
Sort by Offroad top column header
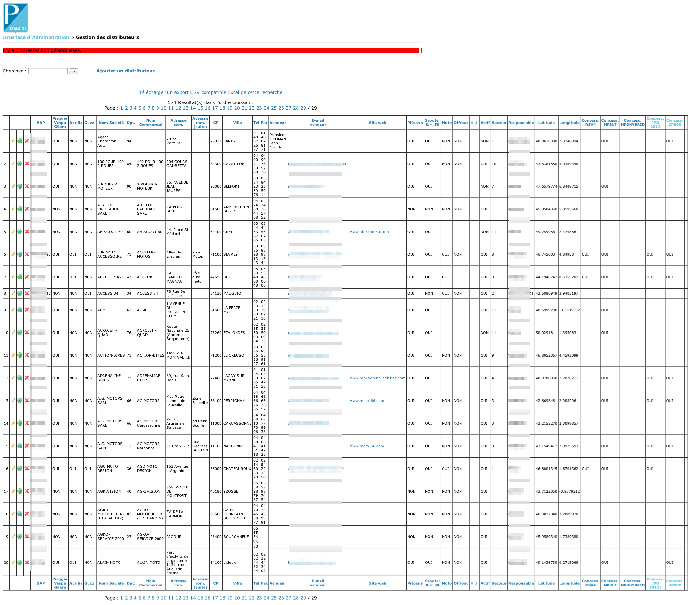(461, 123)
